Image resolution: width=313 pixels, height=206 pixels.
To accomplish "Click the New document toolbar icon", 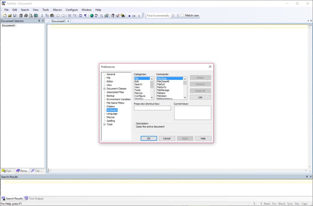I will point(5,16).
